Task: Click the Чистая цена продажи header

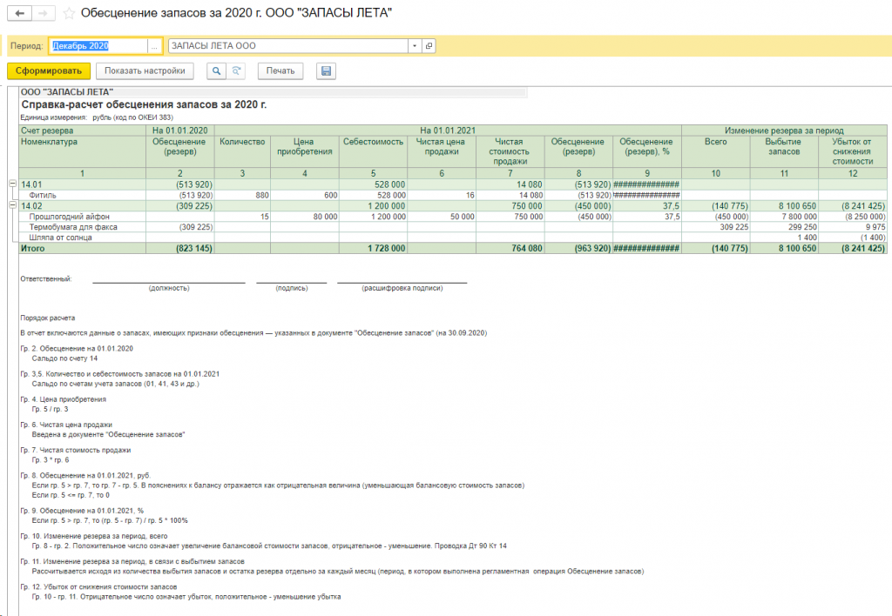Action: tap(442, 151)
